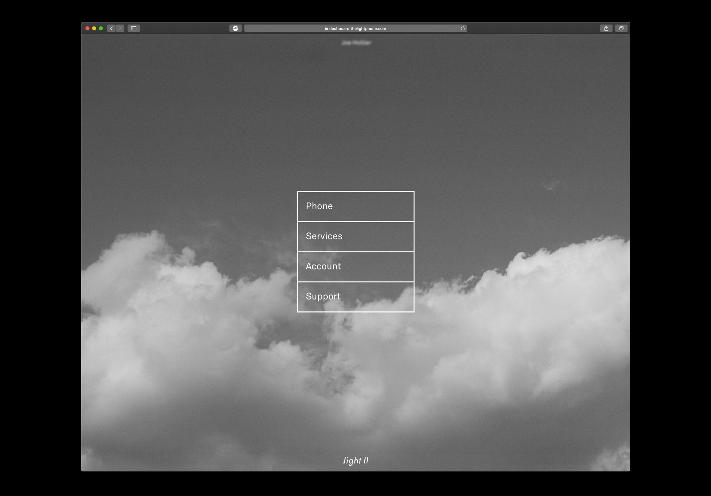Select the Support menu item
This screenshot has width=711, height=496.
[355, 297]
